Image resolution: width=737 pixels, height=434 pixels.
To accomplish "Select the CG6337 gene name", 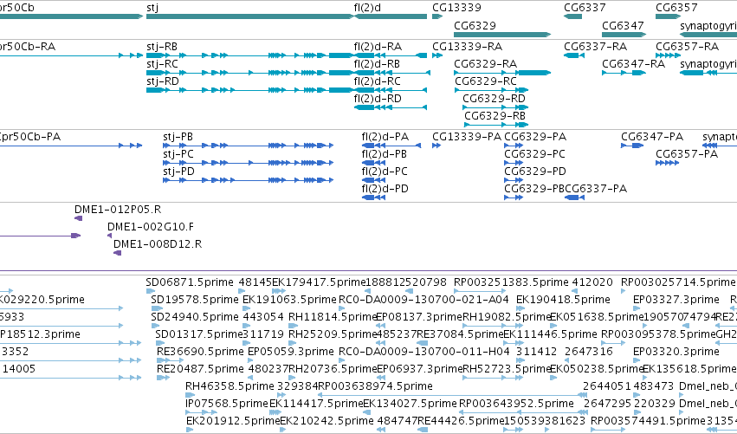I will [585, 8].
